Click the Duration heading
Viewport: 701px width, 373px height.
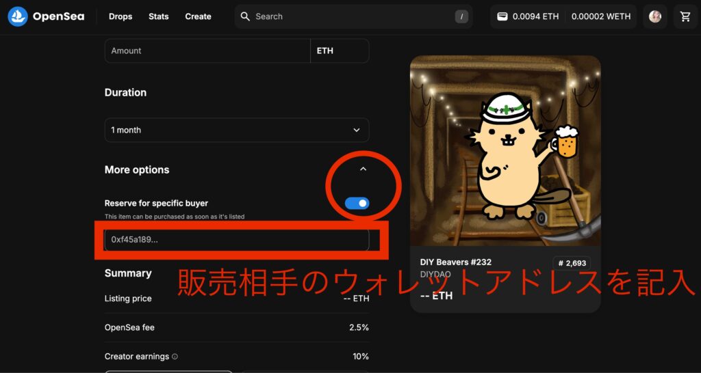126,92
